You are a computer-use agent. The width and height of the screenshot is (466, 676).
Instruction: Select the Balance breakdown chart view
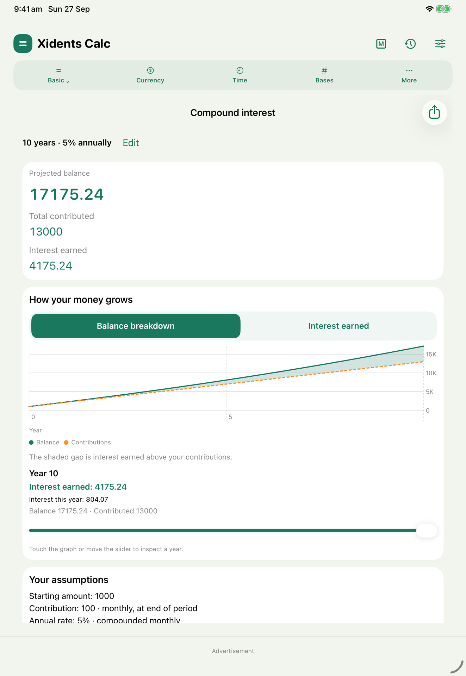[136, 326]
